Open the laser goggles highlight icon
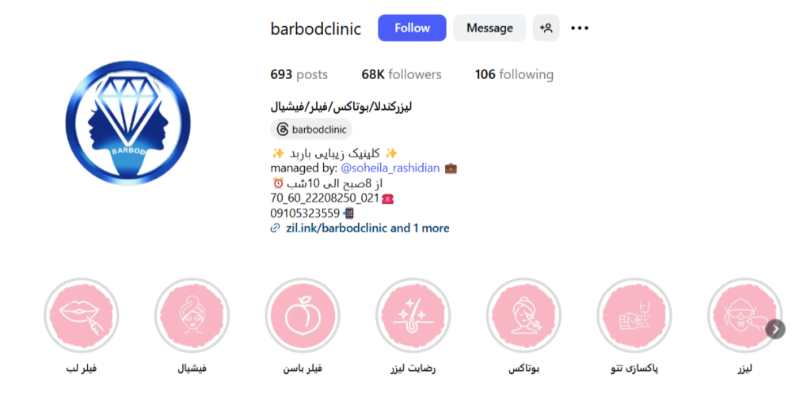Screen dimensions: 811x419 [744, 315]
